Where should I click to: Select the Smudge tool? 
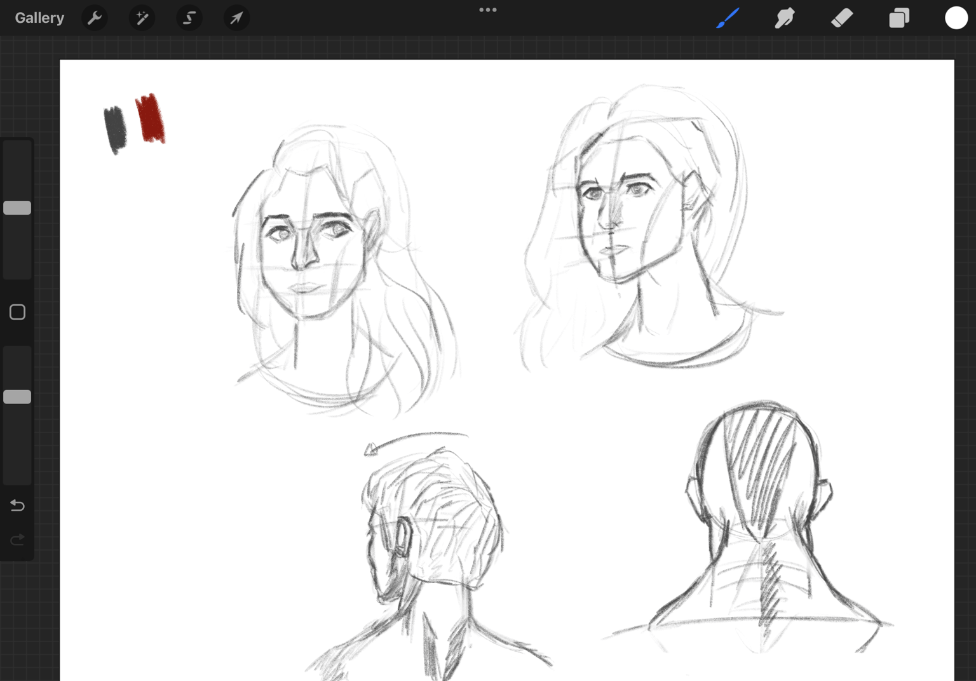point(785,18)
